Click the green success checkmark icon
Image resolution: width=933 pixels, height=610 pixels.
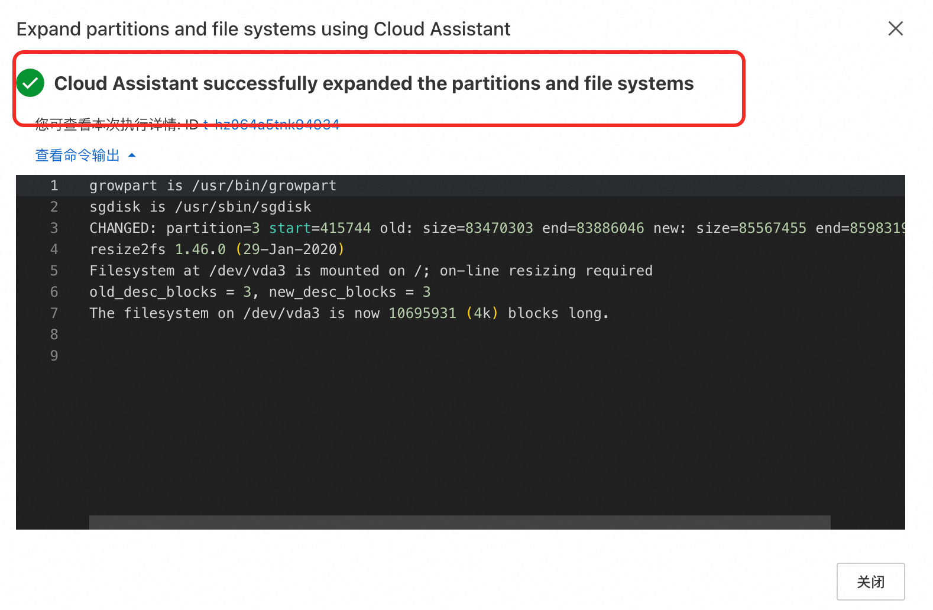click(30, 83)
